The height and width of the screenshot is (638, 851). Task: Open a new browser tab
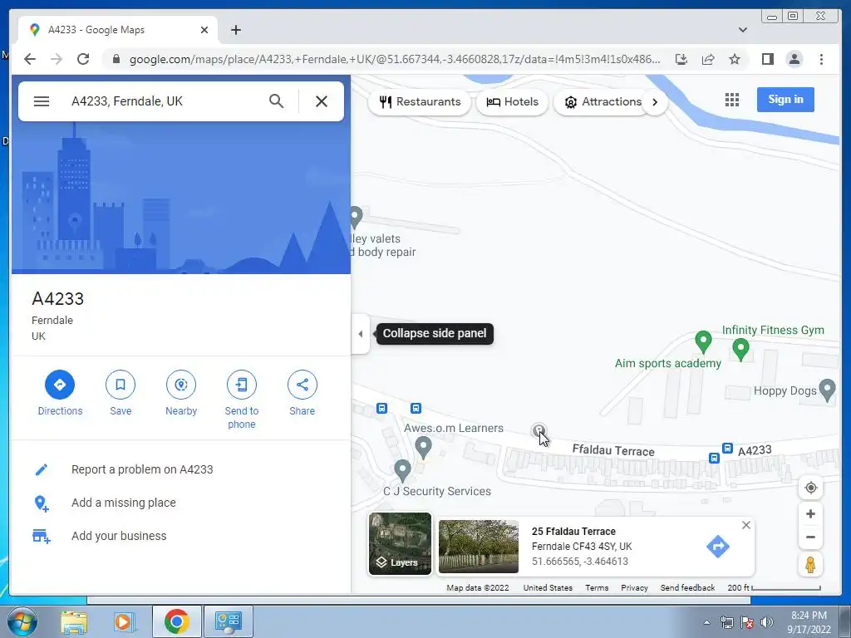235,30
